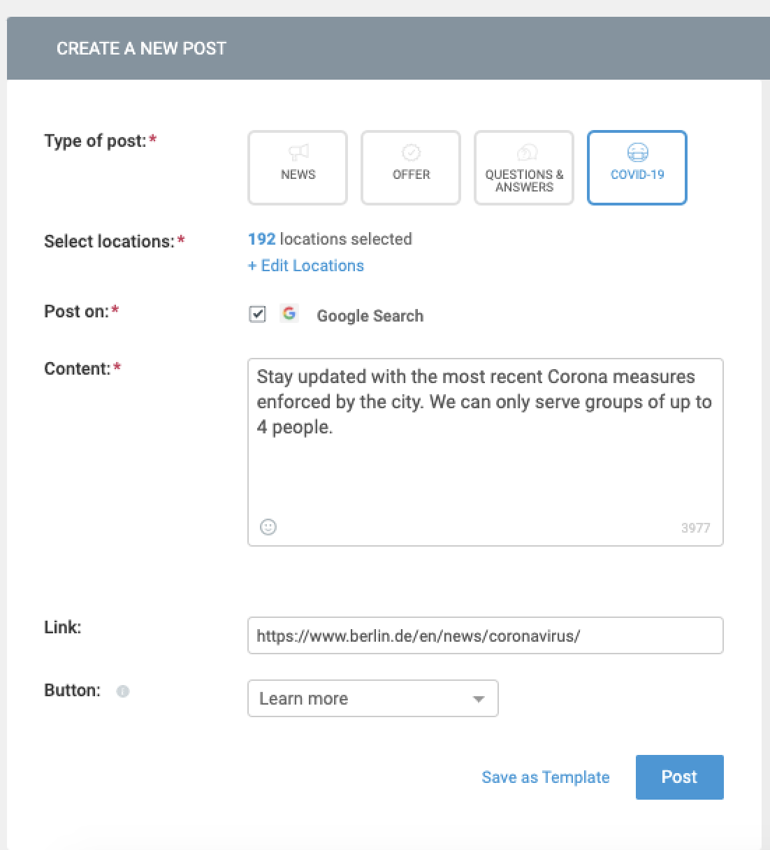
Task: Uncheck the Google Search checkbox
Action: (257, 315)
